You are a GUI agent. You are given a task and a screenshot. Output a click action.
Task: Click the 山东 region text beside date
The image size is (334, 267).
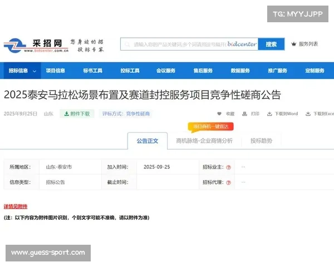click(x=48, y=113)
